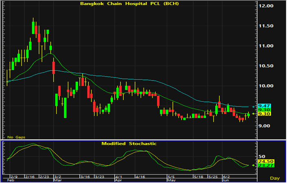The image size is (287, 183).
Task: Select the 2/23 date marker
Action: click(44, 177)
